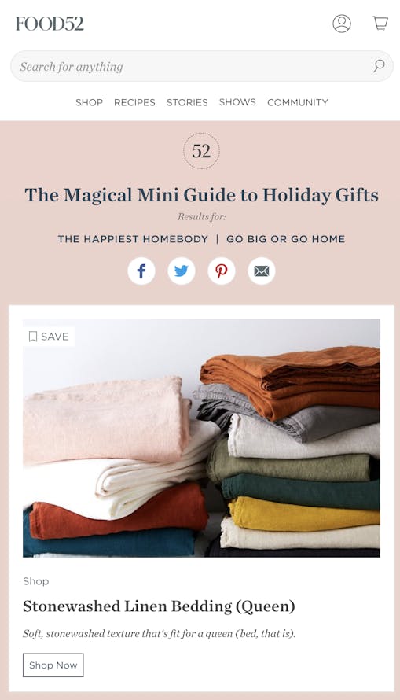Click the circular 52 badge
The image size is (400, 700).
201,151
